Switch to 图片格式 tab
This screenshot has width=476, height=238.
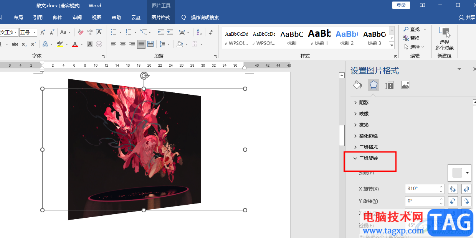pos(161,17)
